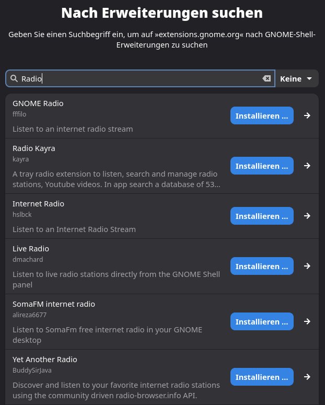The width and height of the screenshot is (325, 405).
Task: Install the Internet Radio extension
Action: point(262,216)
